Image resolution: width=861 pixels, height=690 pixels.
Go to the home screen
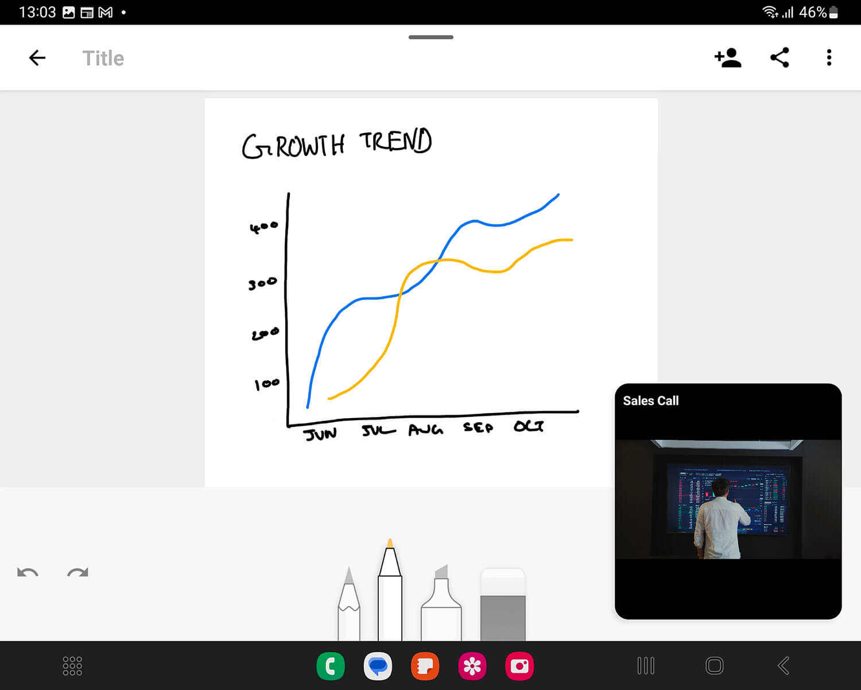point(715,666)
